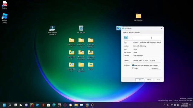This screenshot has width=193, height=108.
Task: Select the ED7BA470 folder at the top right of the desktop
Action: coord(138,17)
